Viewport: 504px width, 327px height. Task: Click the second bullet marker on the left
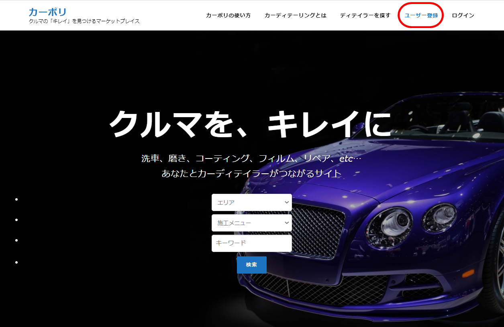pyautogui.click(x=16, y=219)
